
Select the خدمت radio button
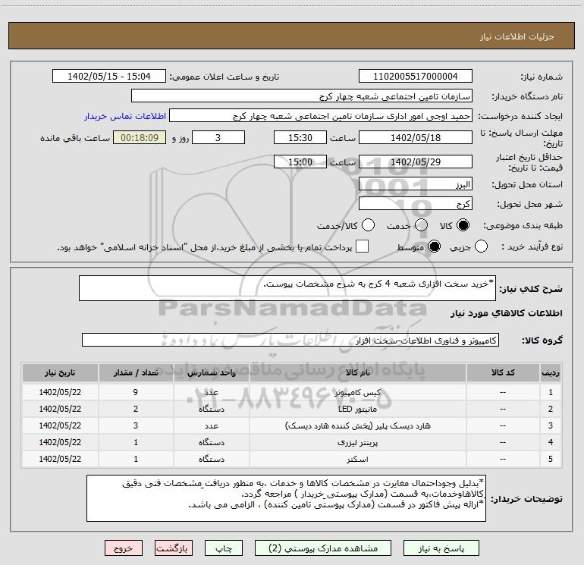[x=421, y=225]
